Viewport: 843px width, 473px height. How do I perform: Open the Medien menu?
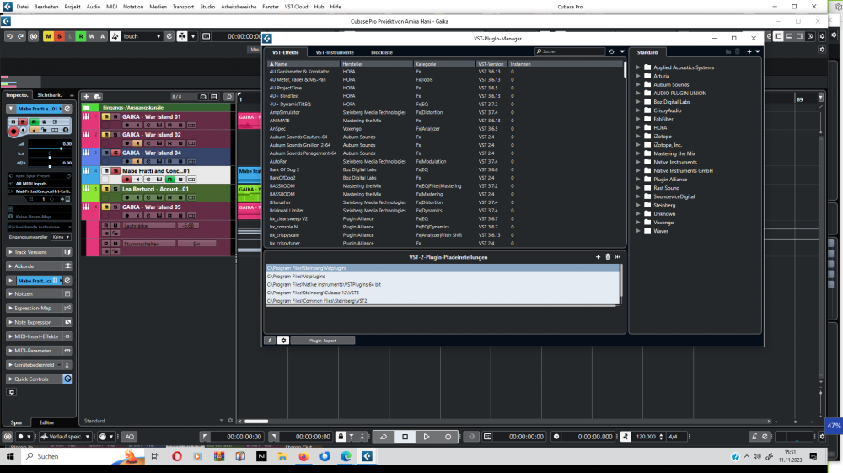pos(158,7)
